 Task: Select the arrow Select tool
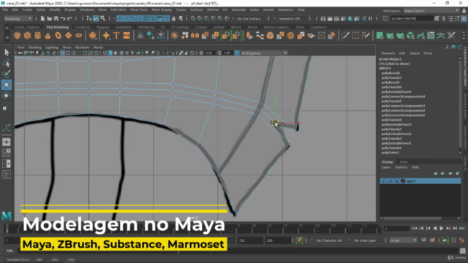7,53
